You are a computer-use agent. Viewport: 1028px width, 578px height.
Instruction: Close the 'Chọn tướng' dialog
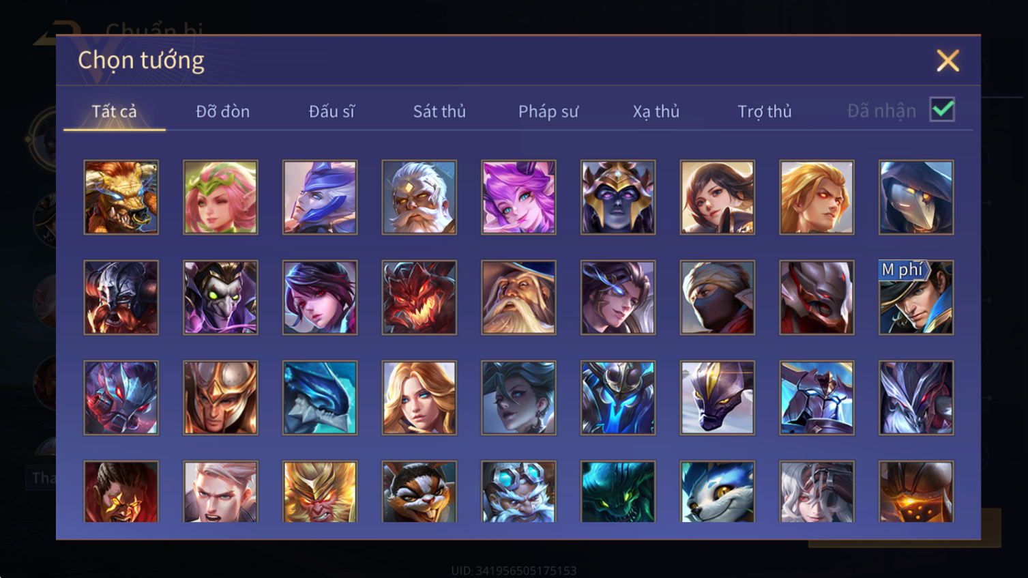point(948,61)
